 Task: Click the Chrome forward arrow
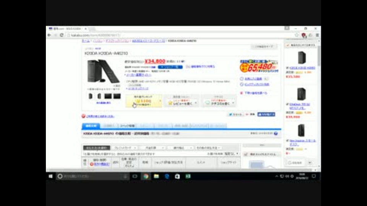pyautogui.click(x=55, y=35)
